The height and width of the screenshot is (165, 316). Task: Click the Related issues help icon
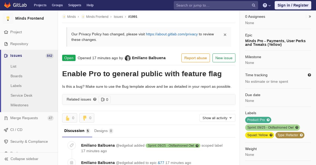(x=95, y=99)
